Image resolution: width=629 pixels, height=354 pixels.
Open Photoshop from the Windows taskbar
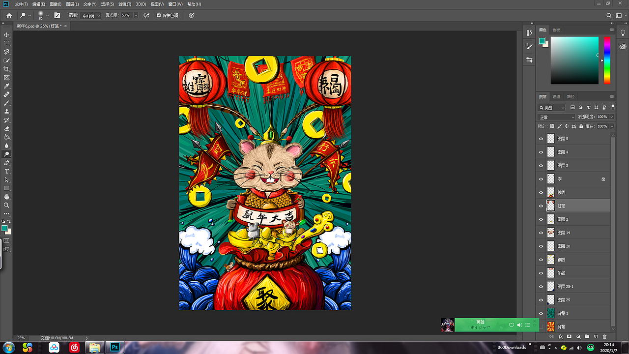tap(115, 348)
